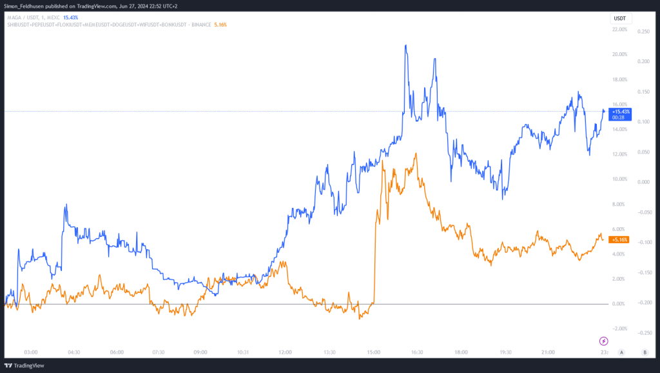This screenshot has width=660, height=373.
Task: Click the '-0.150' price axis label
Action: pyautogui.click(x=645, y=273)
